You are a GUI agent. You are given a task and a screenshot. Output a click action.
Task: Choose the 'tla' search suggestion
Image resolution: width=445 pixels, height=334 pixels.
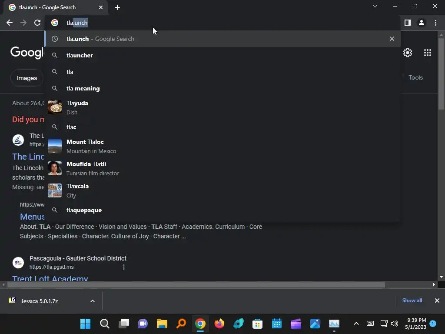point(223,72)
